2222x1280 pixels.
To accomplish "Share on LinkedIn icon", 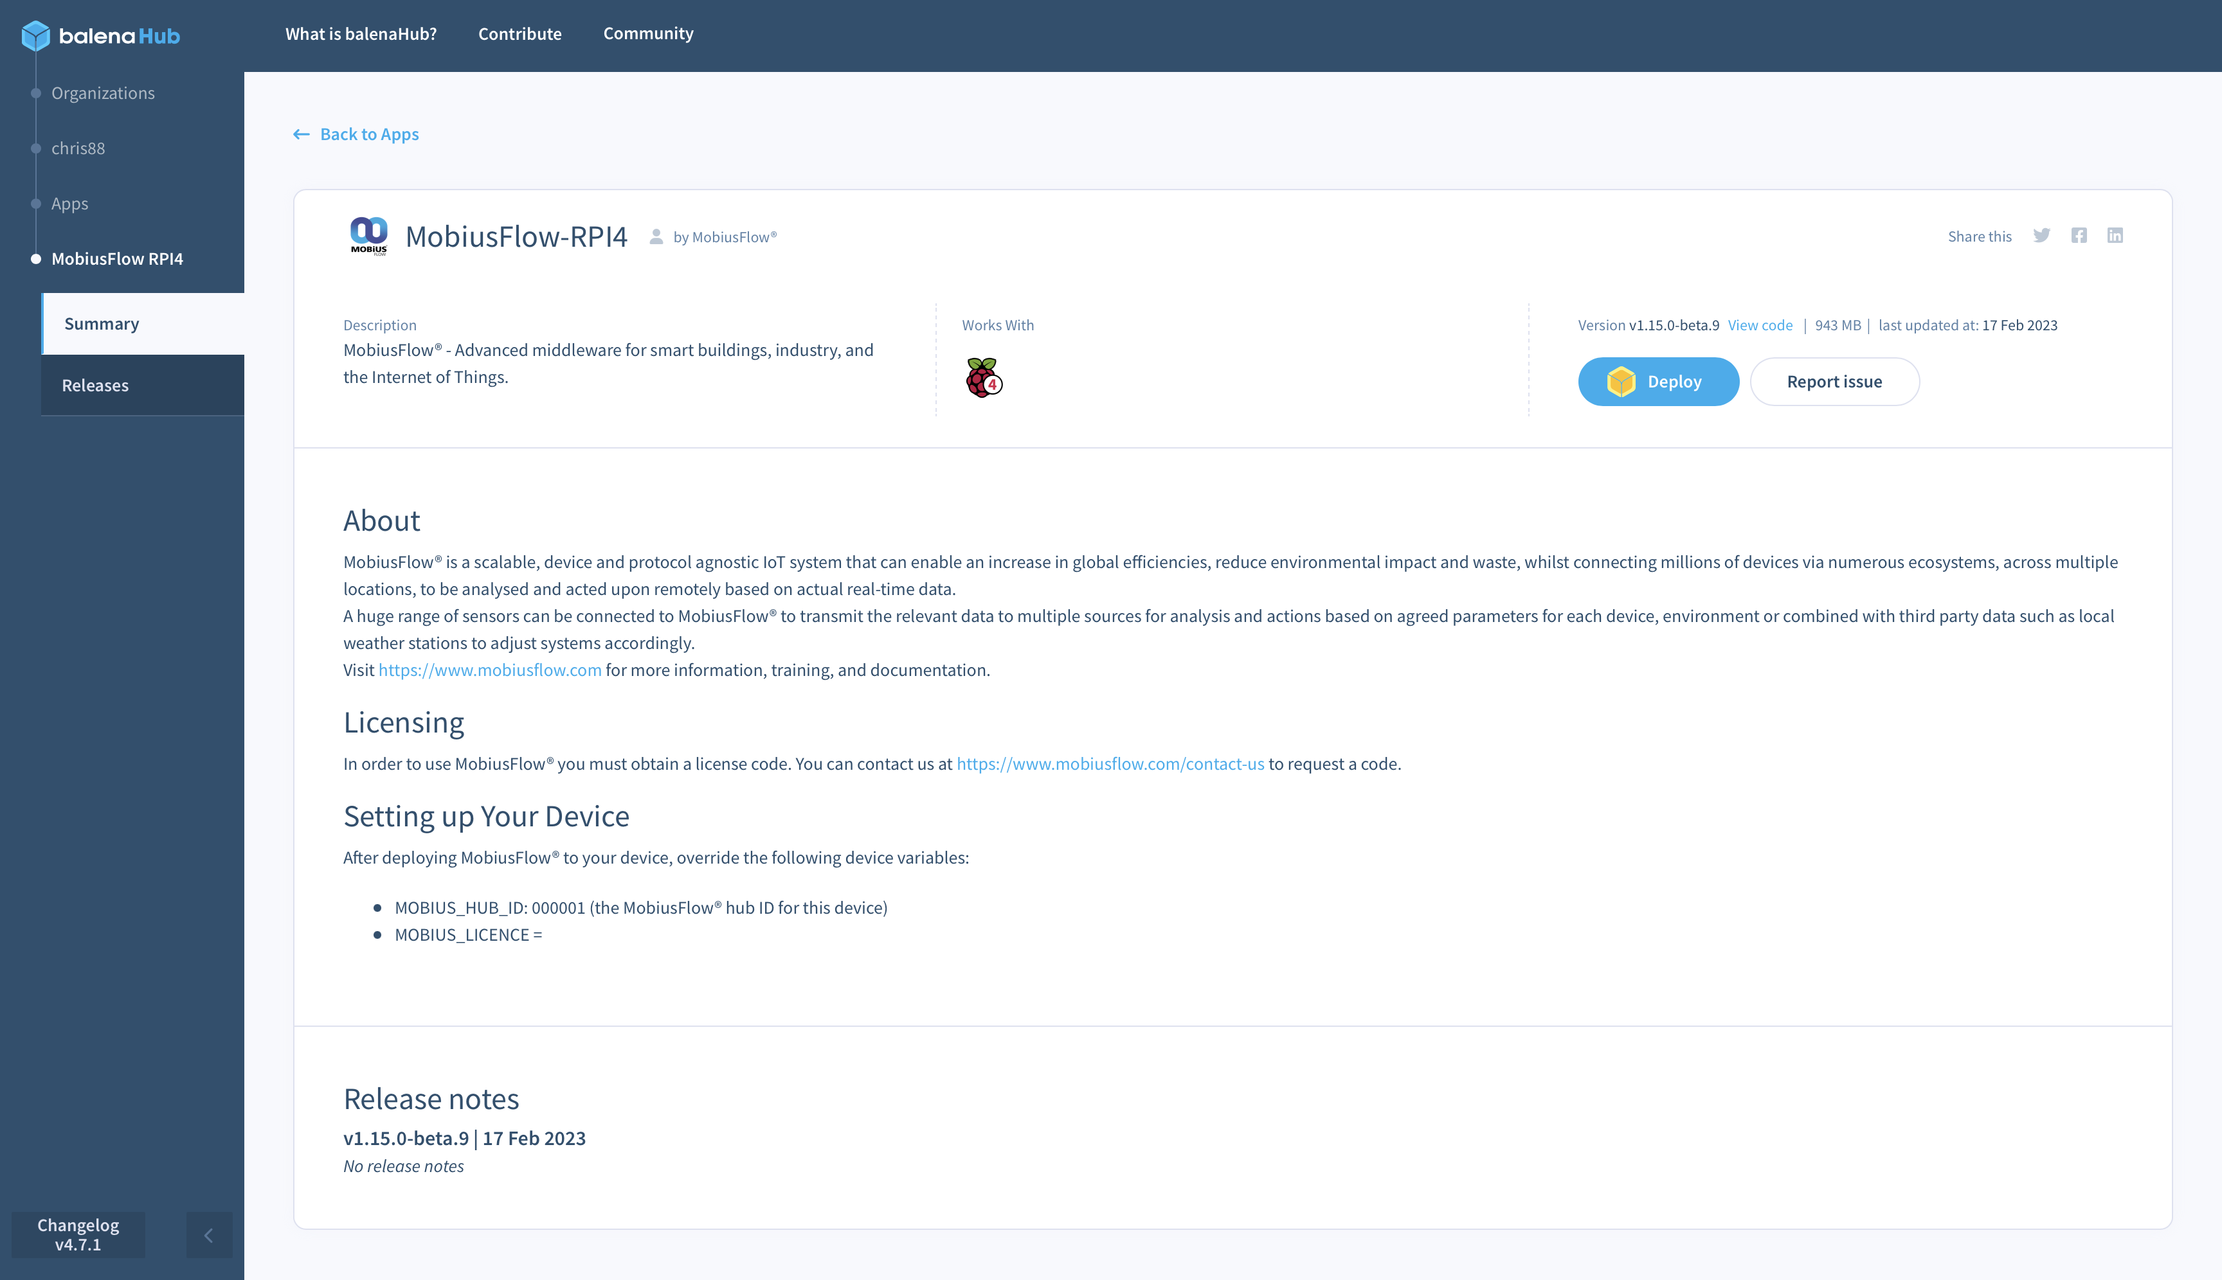I will (x=2115, y=236).
